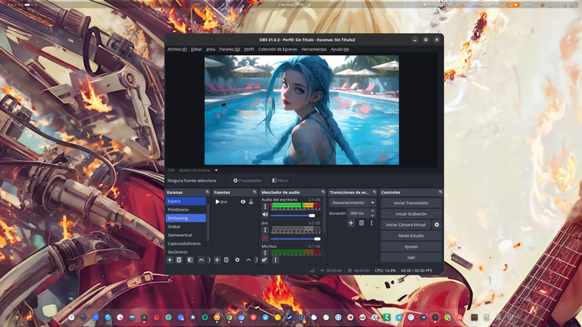Open virtual camera settings gear
This screenshot has width=582, height=327.
click(x=436, y=225)
